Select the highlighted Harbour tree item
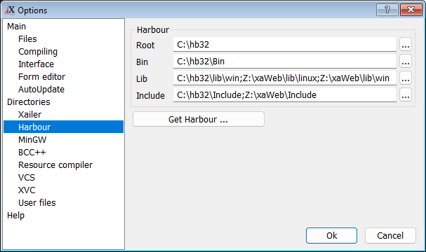426x252 pixels. point(63,127)
